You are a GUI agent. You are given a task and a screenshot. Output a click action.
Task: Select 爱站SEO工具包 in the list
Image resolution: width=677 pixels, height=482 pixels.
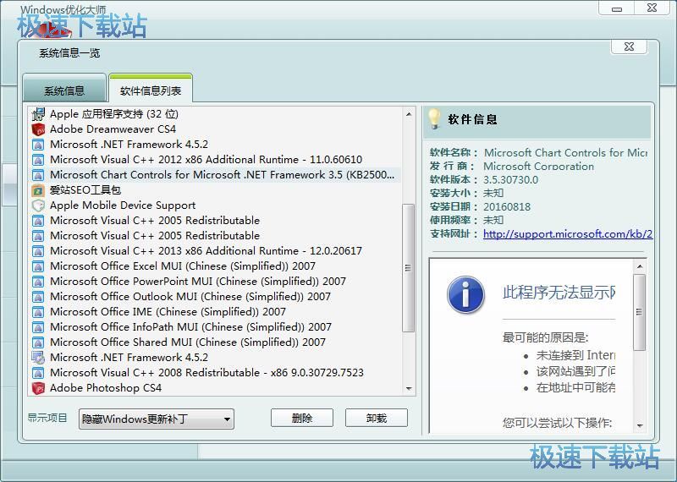85,190
